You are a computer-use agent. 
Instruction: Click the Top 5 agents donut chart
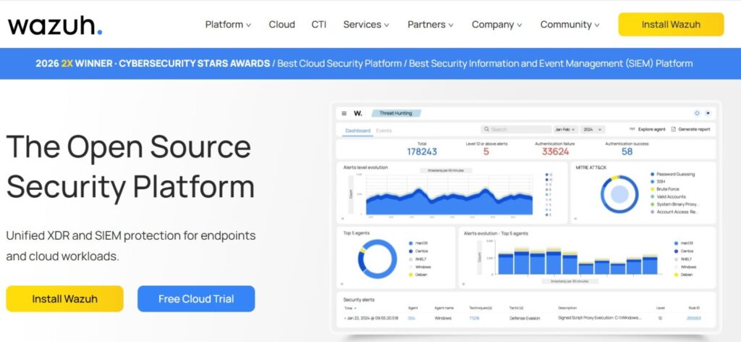[377, 259]
